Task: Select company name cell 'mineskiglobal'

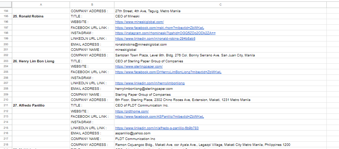Action: (220, 50)
